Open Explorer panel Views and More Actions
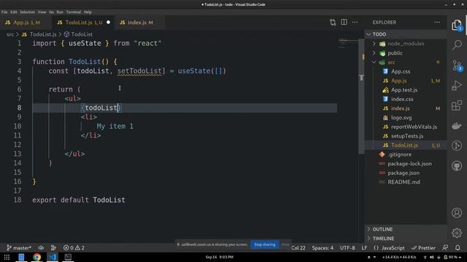The height and width of the screenshot is (262, 467). 437,23
